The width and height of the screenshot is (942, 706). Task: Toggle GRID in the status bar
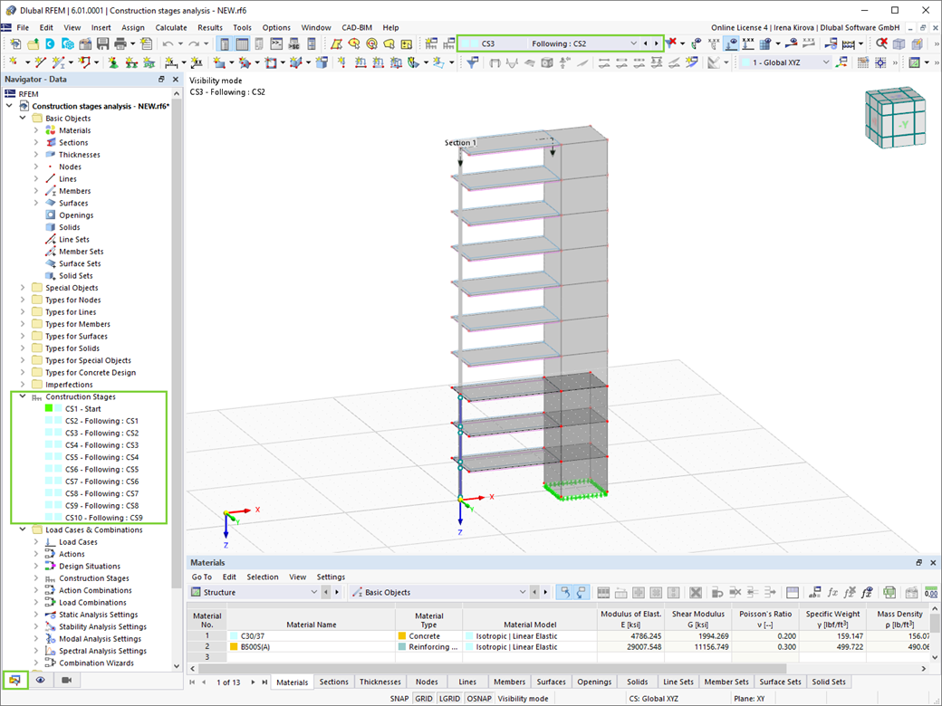(424, 698)
